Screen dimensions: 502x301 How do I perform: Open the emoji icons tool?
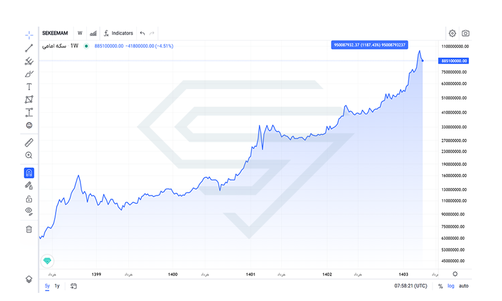point(29,125)
